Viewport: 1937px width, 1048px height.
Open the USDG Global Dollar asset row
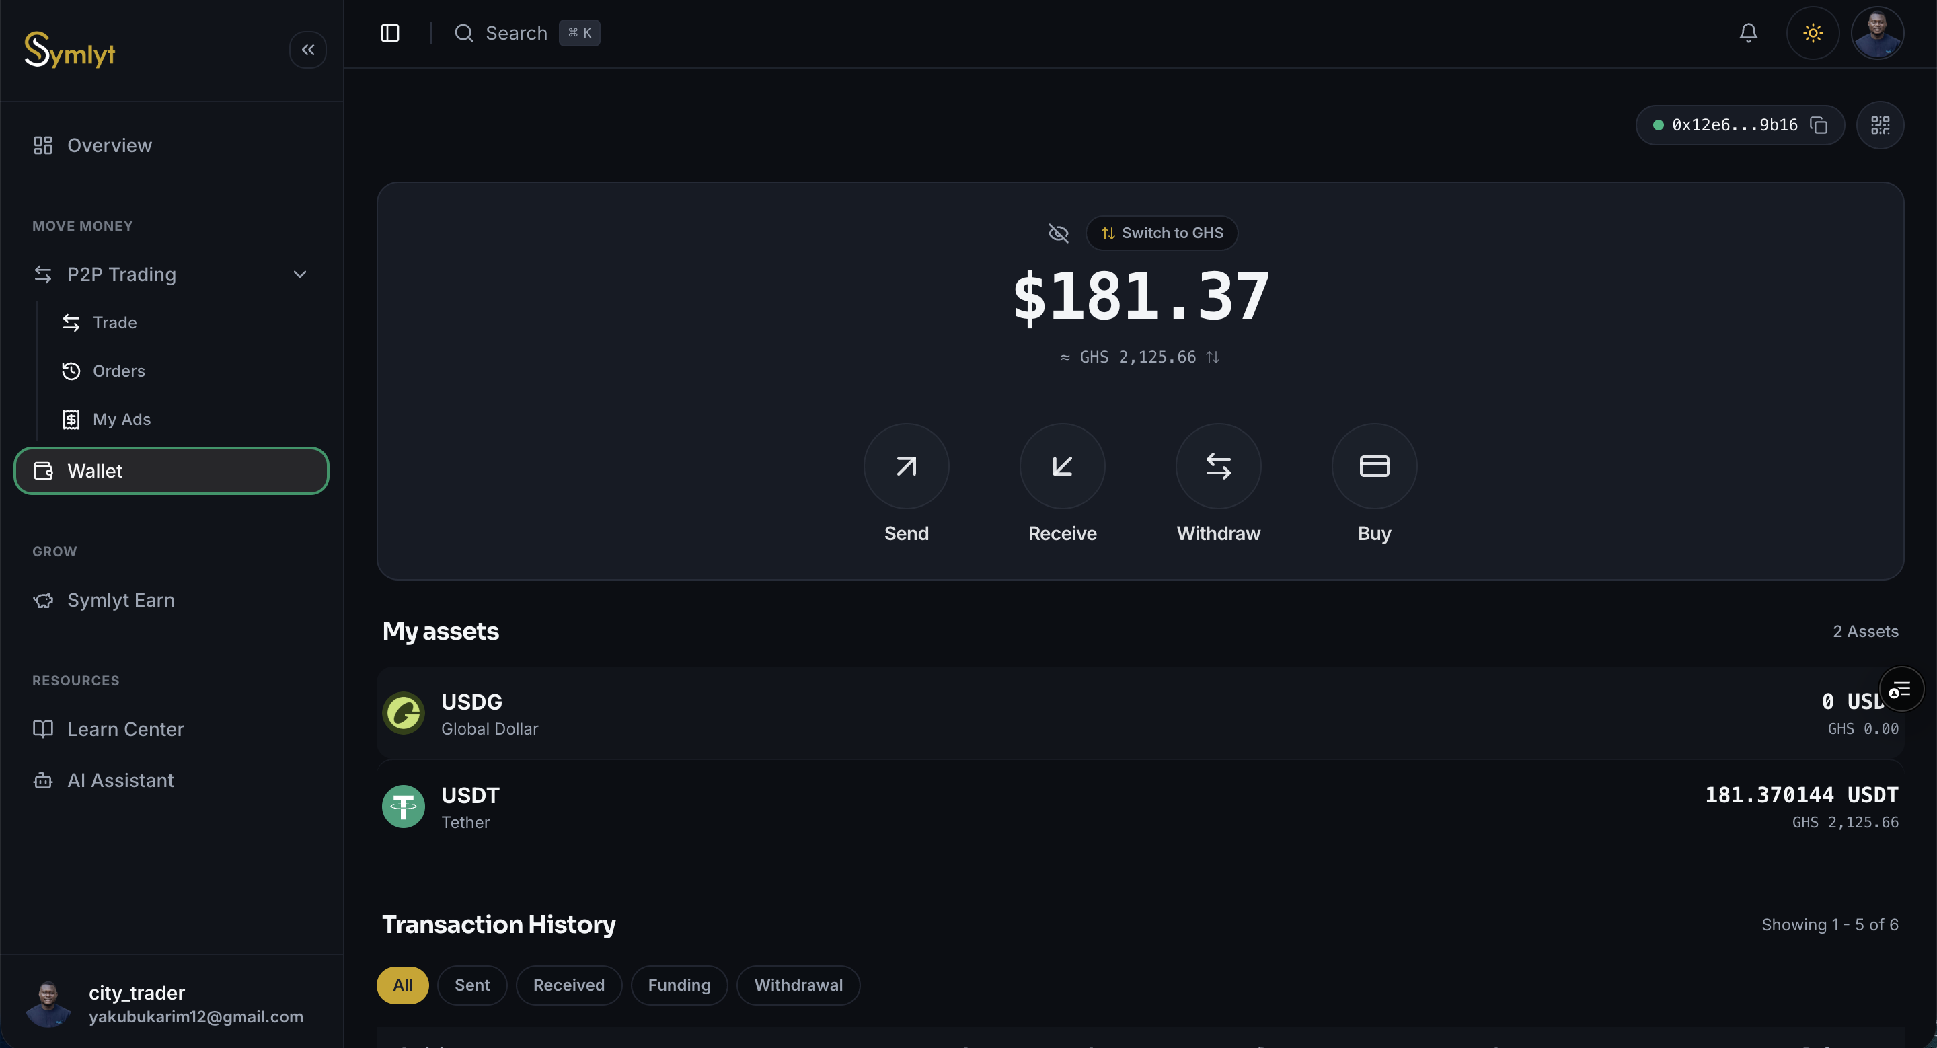tap(1140, 713)
